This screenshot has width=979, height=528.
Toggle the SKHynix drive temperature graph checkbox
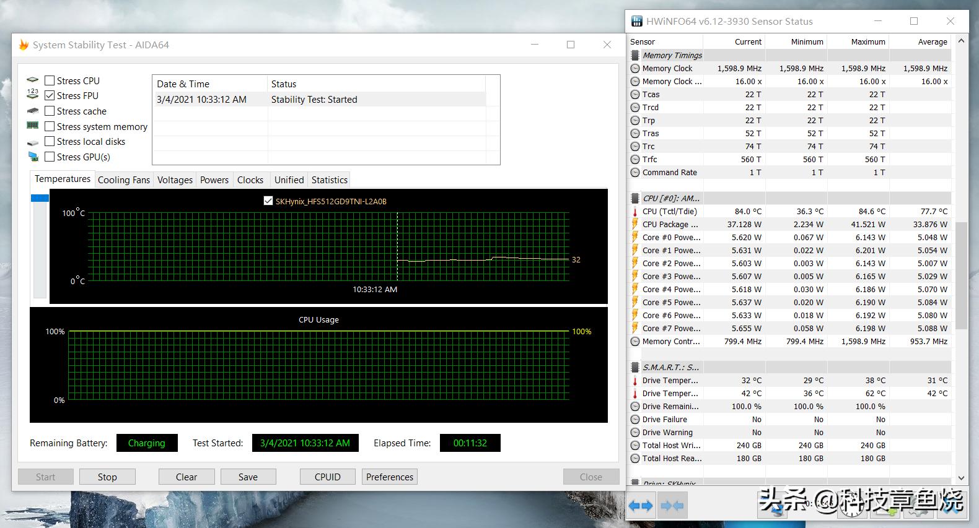pyautogui.click(x=268, y=201)
